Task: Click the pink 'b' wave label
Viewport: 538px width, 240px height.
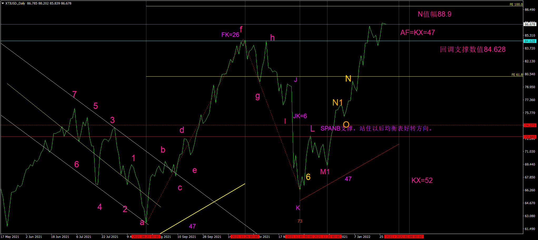Action: 163,150
